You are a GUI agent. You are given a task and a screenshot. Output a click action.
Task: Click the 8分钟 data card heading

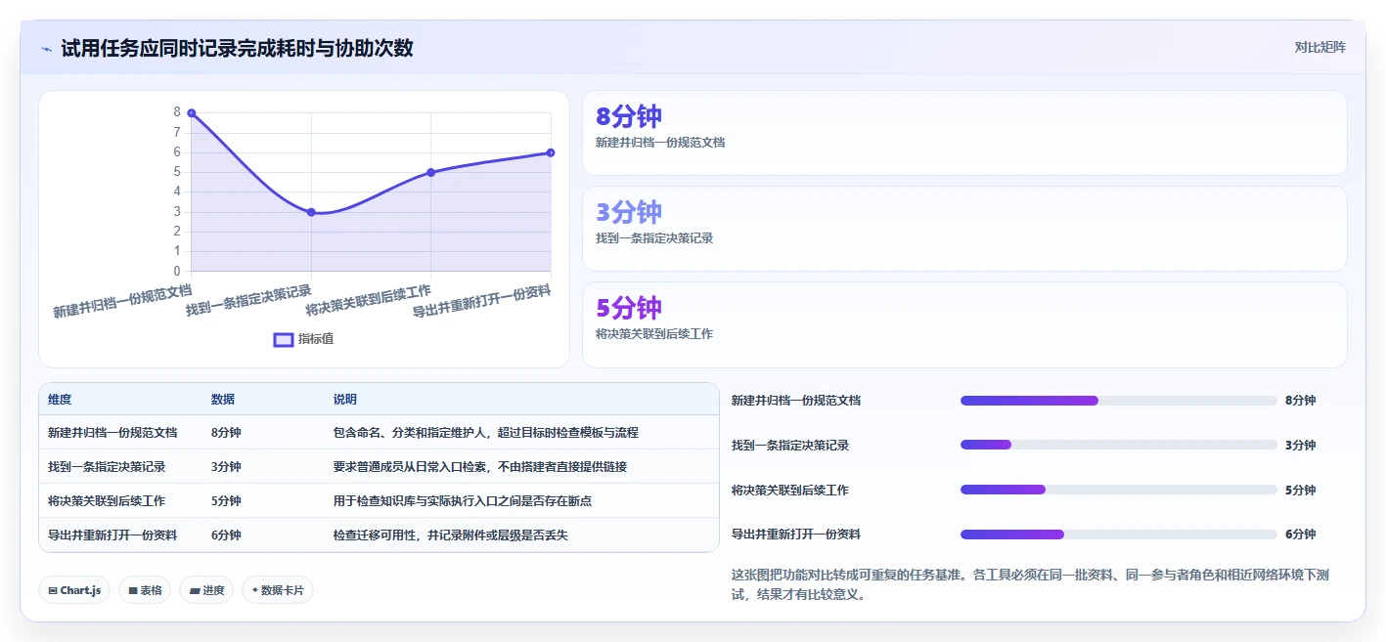[629, 116]
